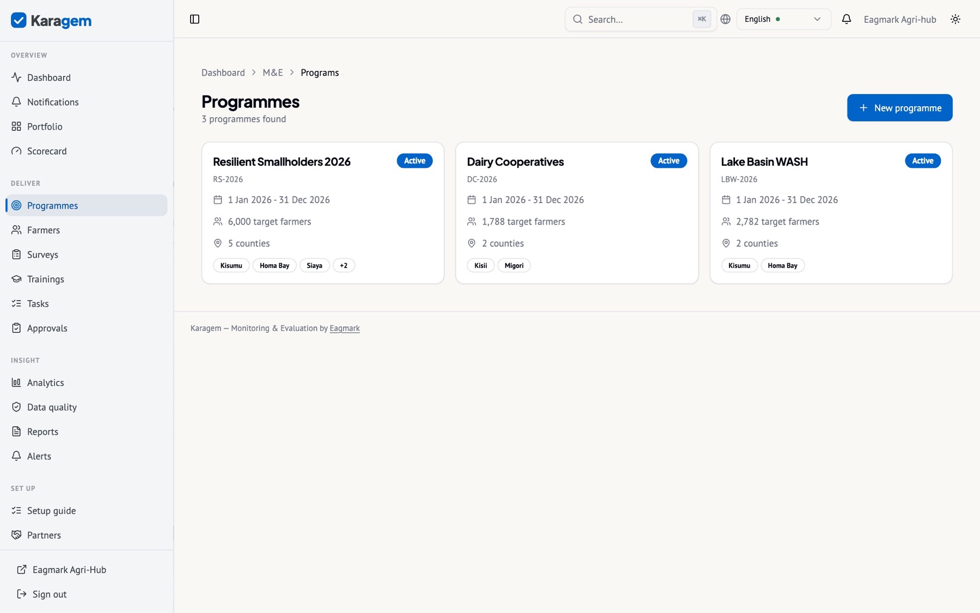Open the Resilient Smallholders 2026 card title
Viewport: 980px width, 613px height.
click(x=281, y=162)
